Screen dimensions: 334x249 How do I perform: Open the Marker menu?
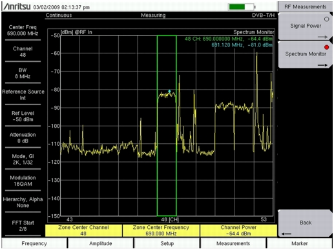pos(300,243)
